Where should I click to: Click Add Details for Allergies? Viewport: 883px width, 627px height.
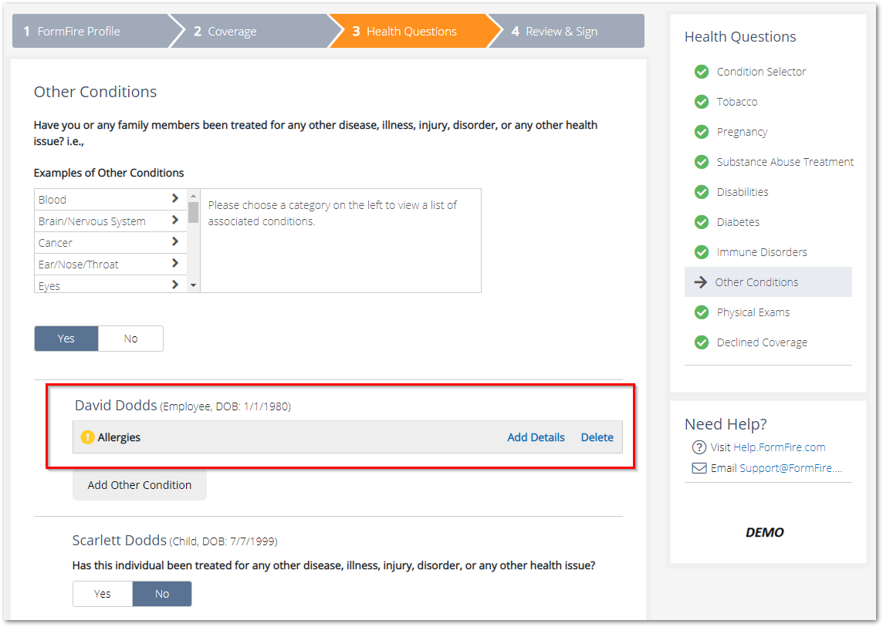coord(536,437)
